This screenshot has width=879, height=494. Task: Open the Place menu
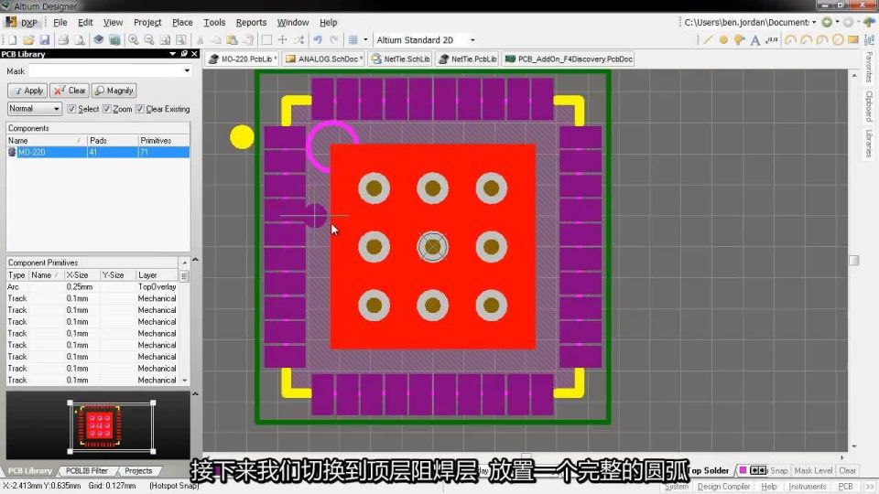(182, 22)
